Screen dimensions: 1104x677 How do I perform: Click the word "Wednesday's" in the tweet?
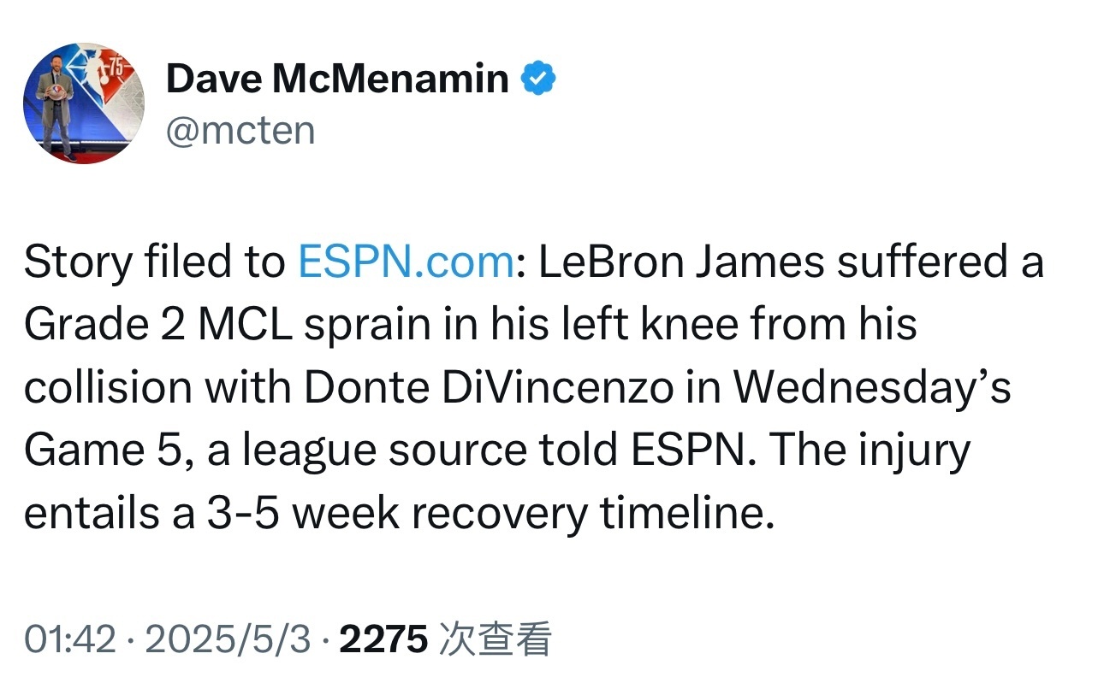(x=873, y=388)
